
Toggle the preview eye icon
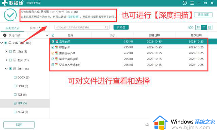click(x=191, y=27)
